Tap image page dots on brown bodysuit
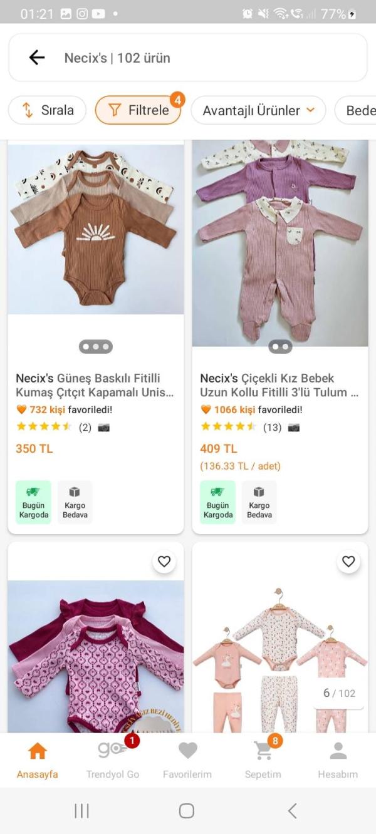376x834 pixels. tap(96, 346)
